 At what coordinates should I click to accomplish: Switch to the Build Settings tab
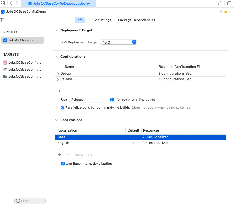coord(100,20)
